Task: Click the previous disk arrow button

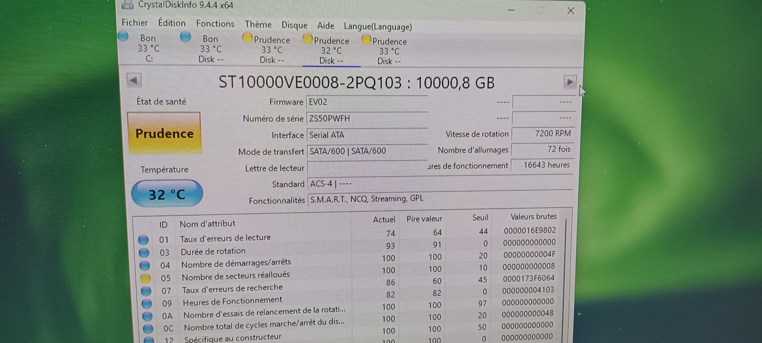Action: (134, 80)
